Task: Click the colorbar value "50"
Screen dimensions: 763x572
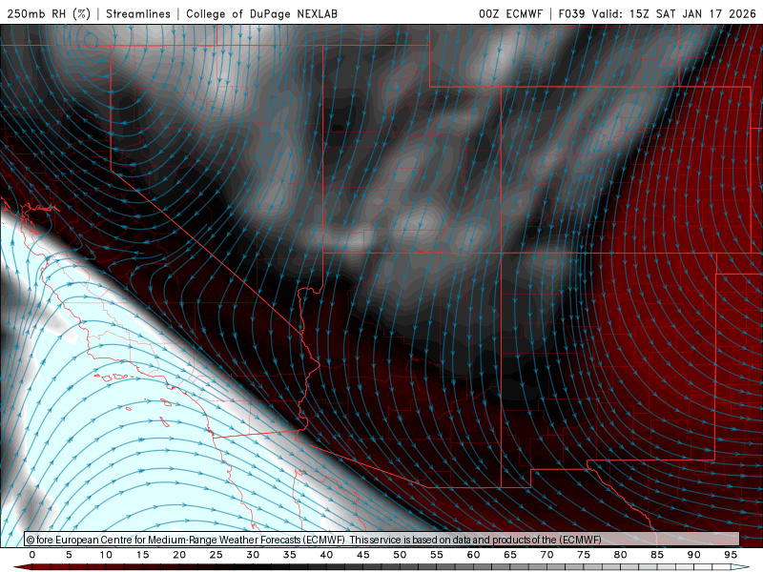Action: (400, 555)
